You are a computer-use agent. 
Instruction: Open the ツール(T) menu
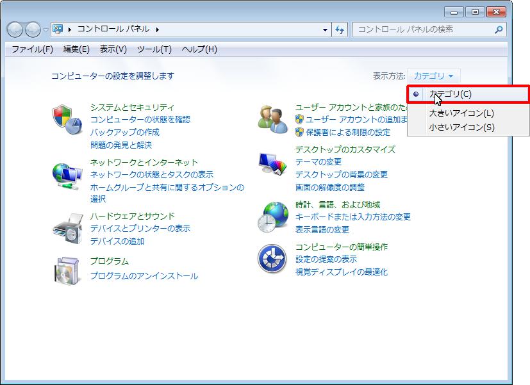click(x=154, y=49)
